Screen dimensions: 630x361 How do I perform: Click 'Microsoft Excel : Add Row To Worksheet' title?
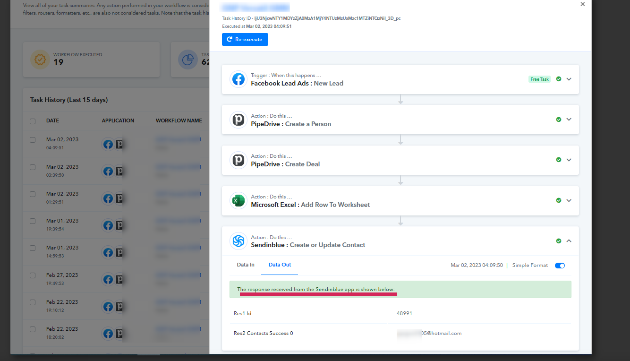(310, 205)
